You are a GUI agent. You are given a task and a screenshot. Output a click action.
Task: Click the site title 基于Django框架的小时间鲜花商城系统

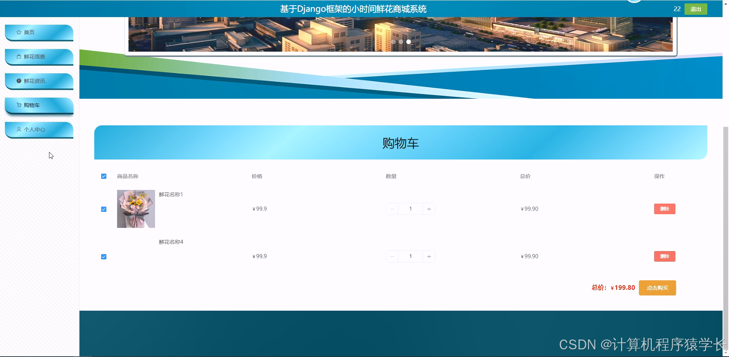[x=353, y=9]
